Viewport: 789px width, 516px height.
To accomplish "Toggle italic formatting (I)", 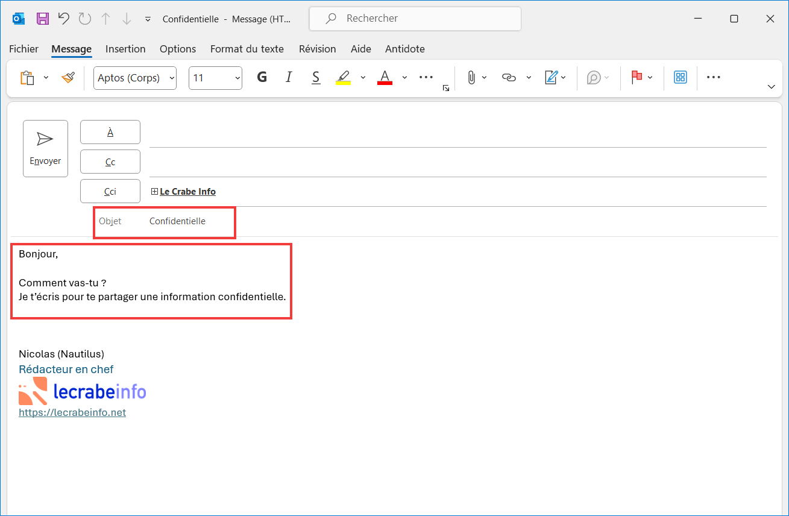I will click(x=289, y=77).
